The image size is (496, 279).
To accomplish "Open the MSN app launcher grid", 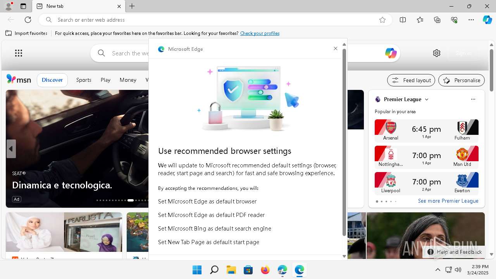I will pos(19,53).
